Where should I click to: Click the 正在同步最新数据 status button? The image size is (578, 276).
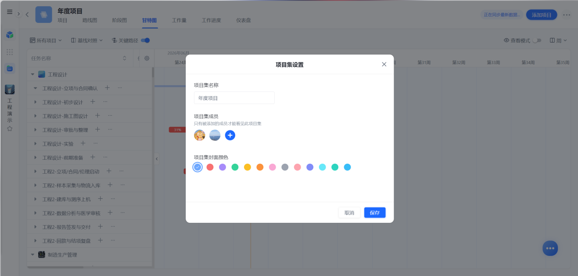click(x=502, y=14)
